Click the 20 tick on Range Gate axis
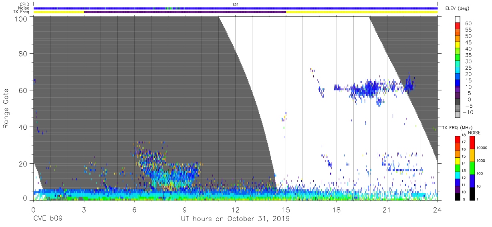This screenshot has height=227, width=492. 22,164
